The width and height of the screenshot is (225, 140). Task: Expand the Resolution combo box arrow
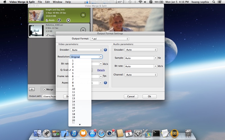101,57
